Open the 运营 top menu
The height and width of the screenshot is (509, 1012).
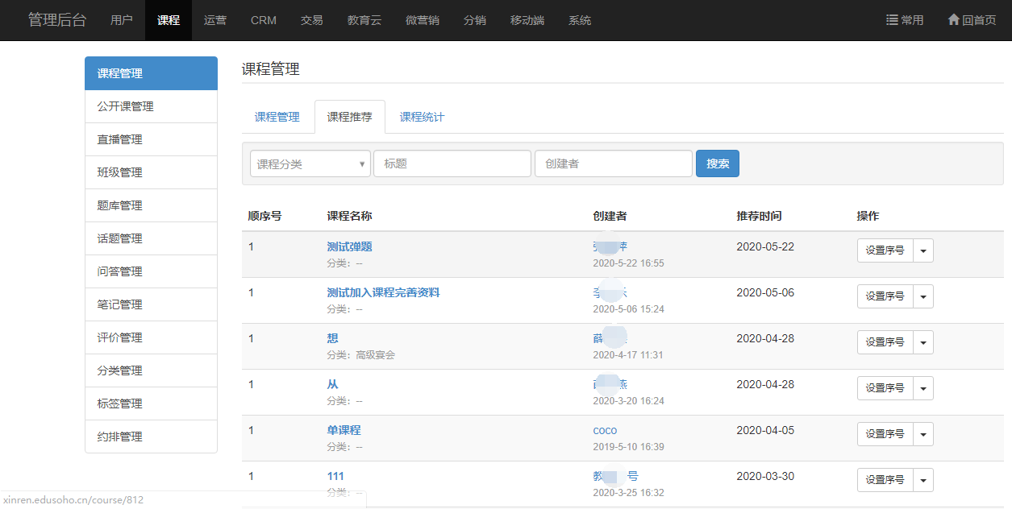(x=215, y=20)
